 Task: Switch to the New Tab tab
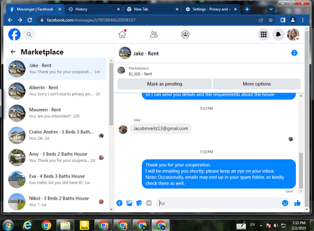[x=153, y=9]
